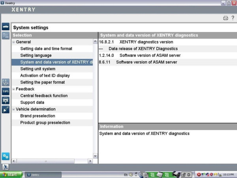Click the lock icon in taskbar
The image size is (237, 178).
tap(184, 175)
